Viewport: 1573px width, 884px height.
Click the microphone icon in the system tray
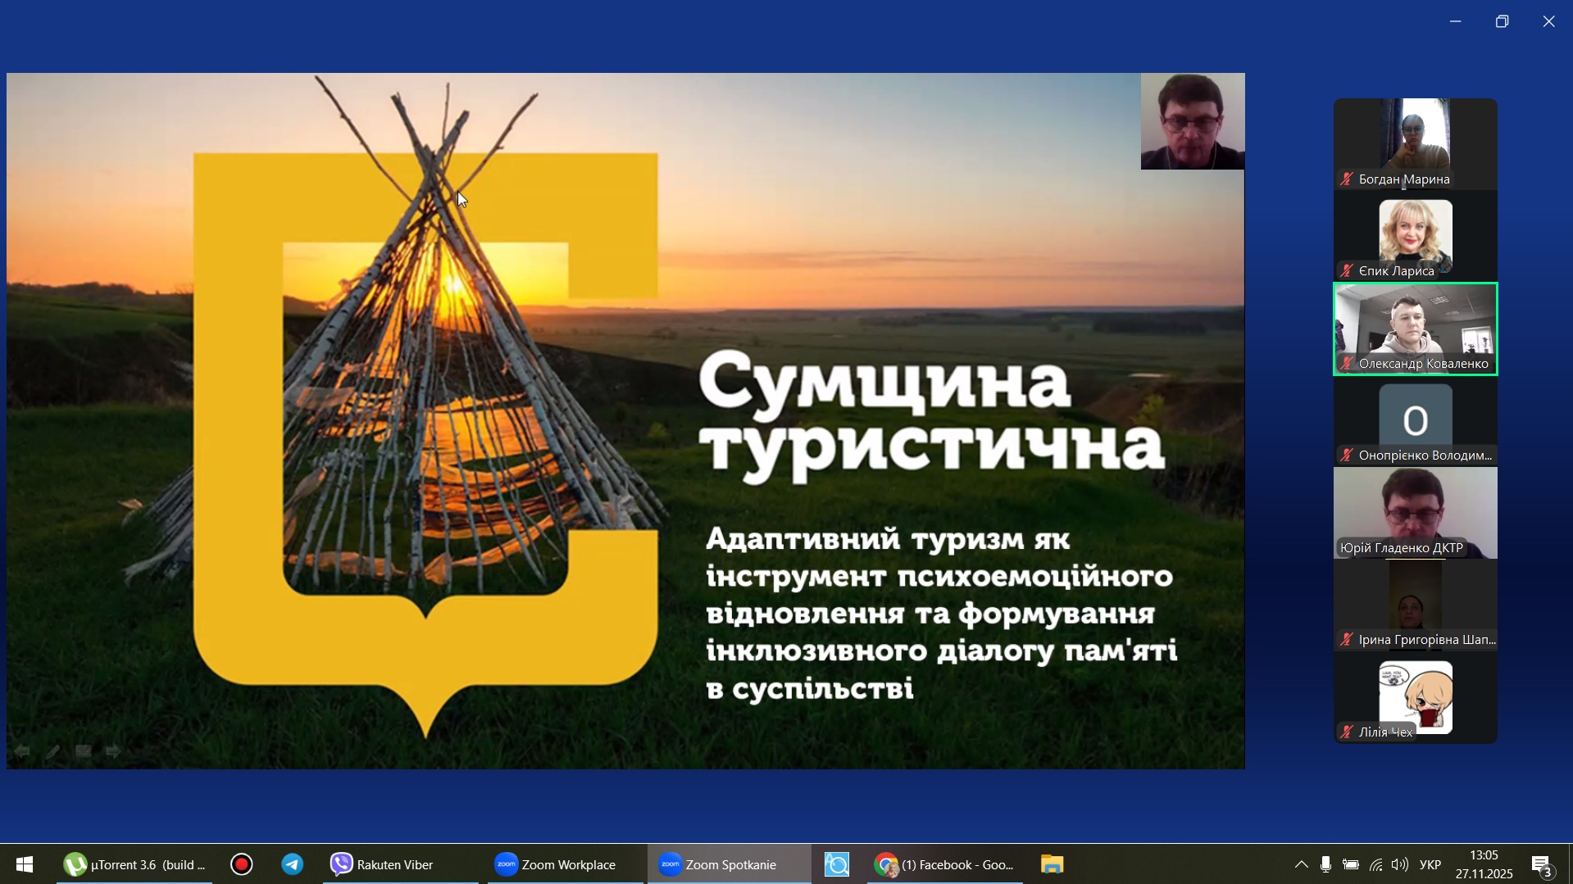click(x=1325, y=864)
